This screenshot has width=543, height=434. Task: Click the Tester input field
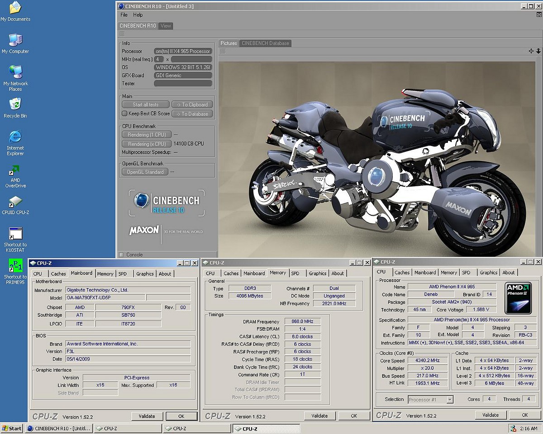[x=183, y=83]
